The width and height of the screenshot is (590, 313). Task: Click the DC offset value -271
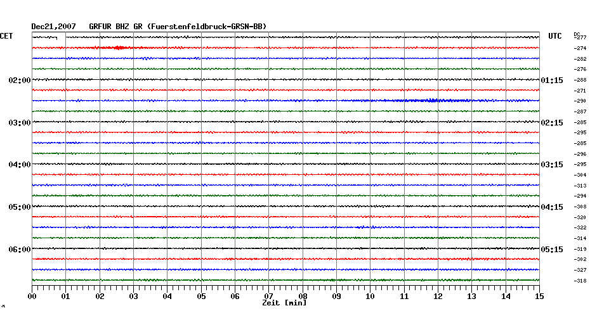(580, 91)
